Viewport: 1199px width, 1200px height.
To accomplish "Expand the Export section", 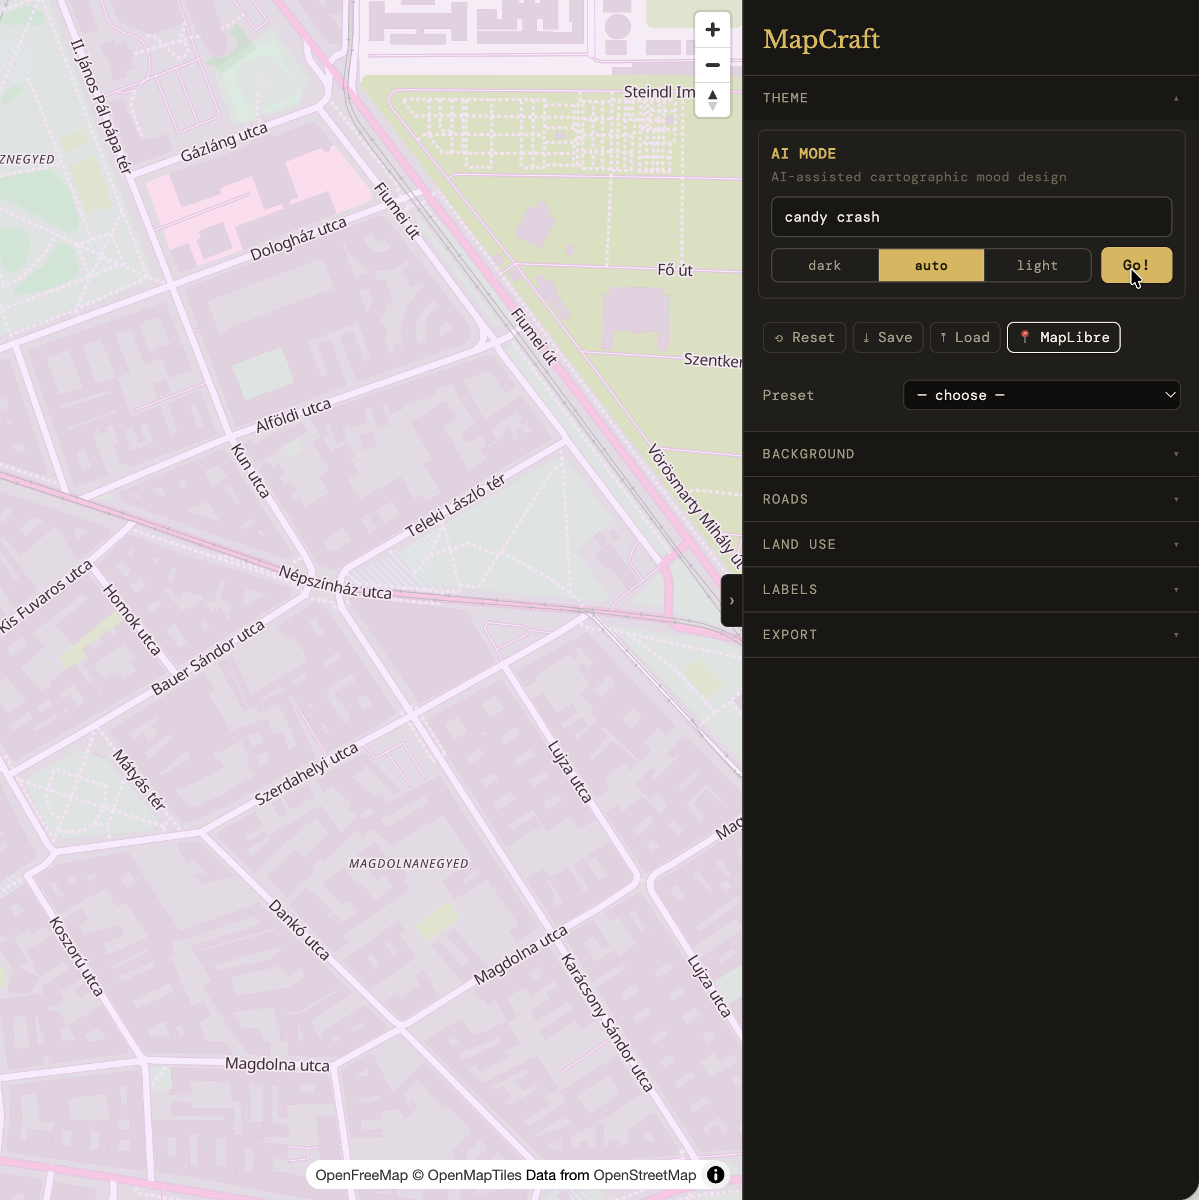I will point(971,635).
